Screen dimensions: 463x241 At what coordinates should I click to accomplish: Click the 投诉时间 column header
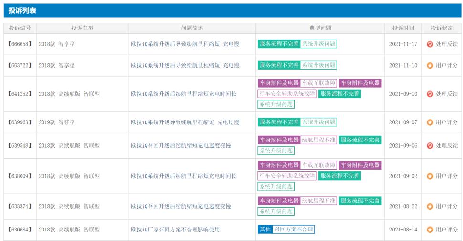tap(403, 29)
